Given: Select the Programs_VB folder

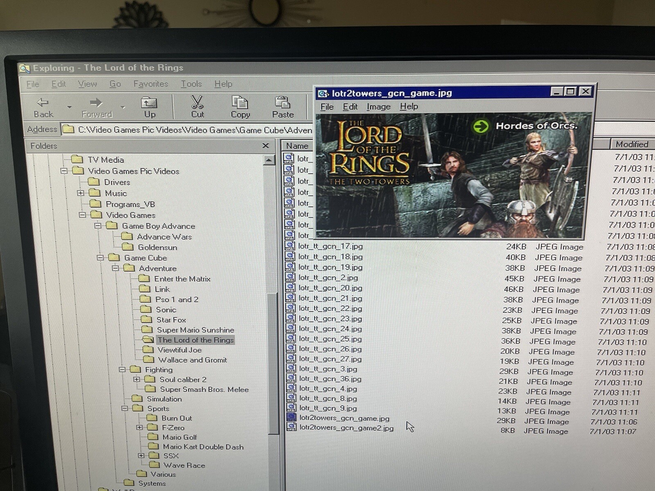Looking at the screenshot, I should (130, 204).
